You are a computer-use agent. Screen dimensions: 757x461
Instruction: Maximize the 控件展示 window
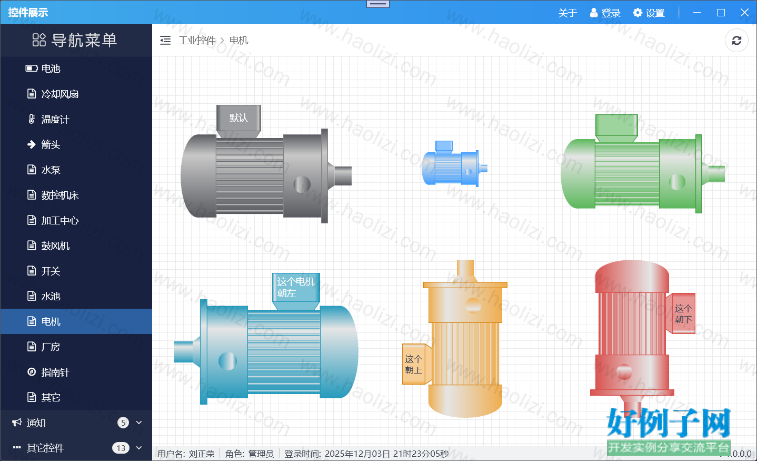click(x=721, y=13)
